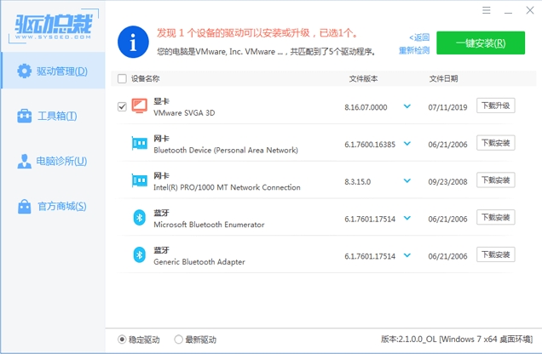
Task: Click the Generic Bluetooth Adapter Bluetooth icon
Action: coord(140,254)
